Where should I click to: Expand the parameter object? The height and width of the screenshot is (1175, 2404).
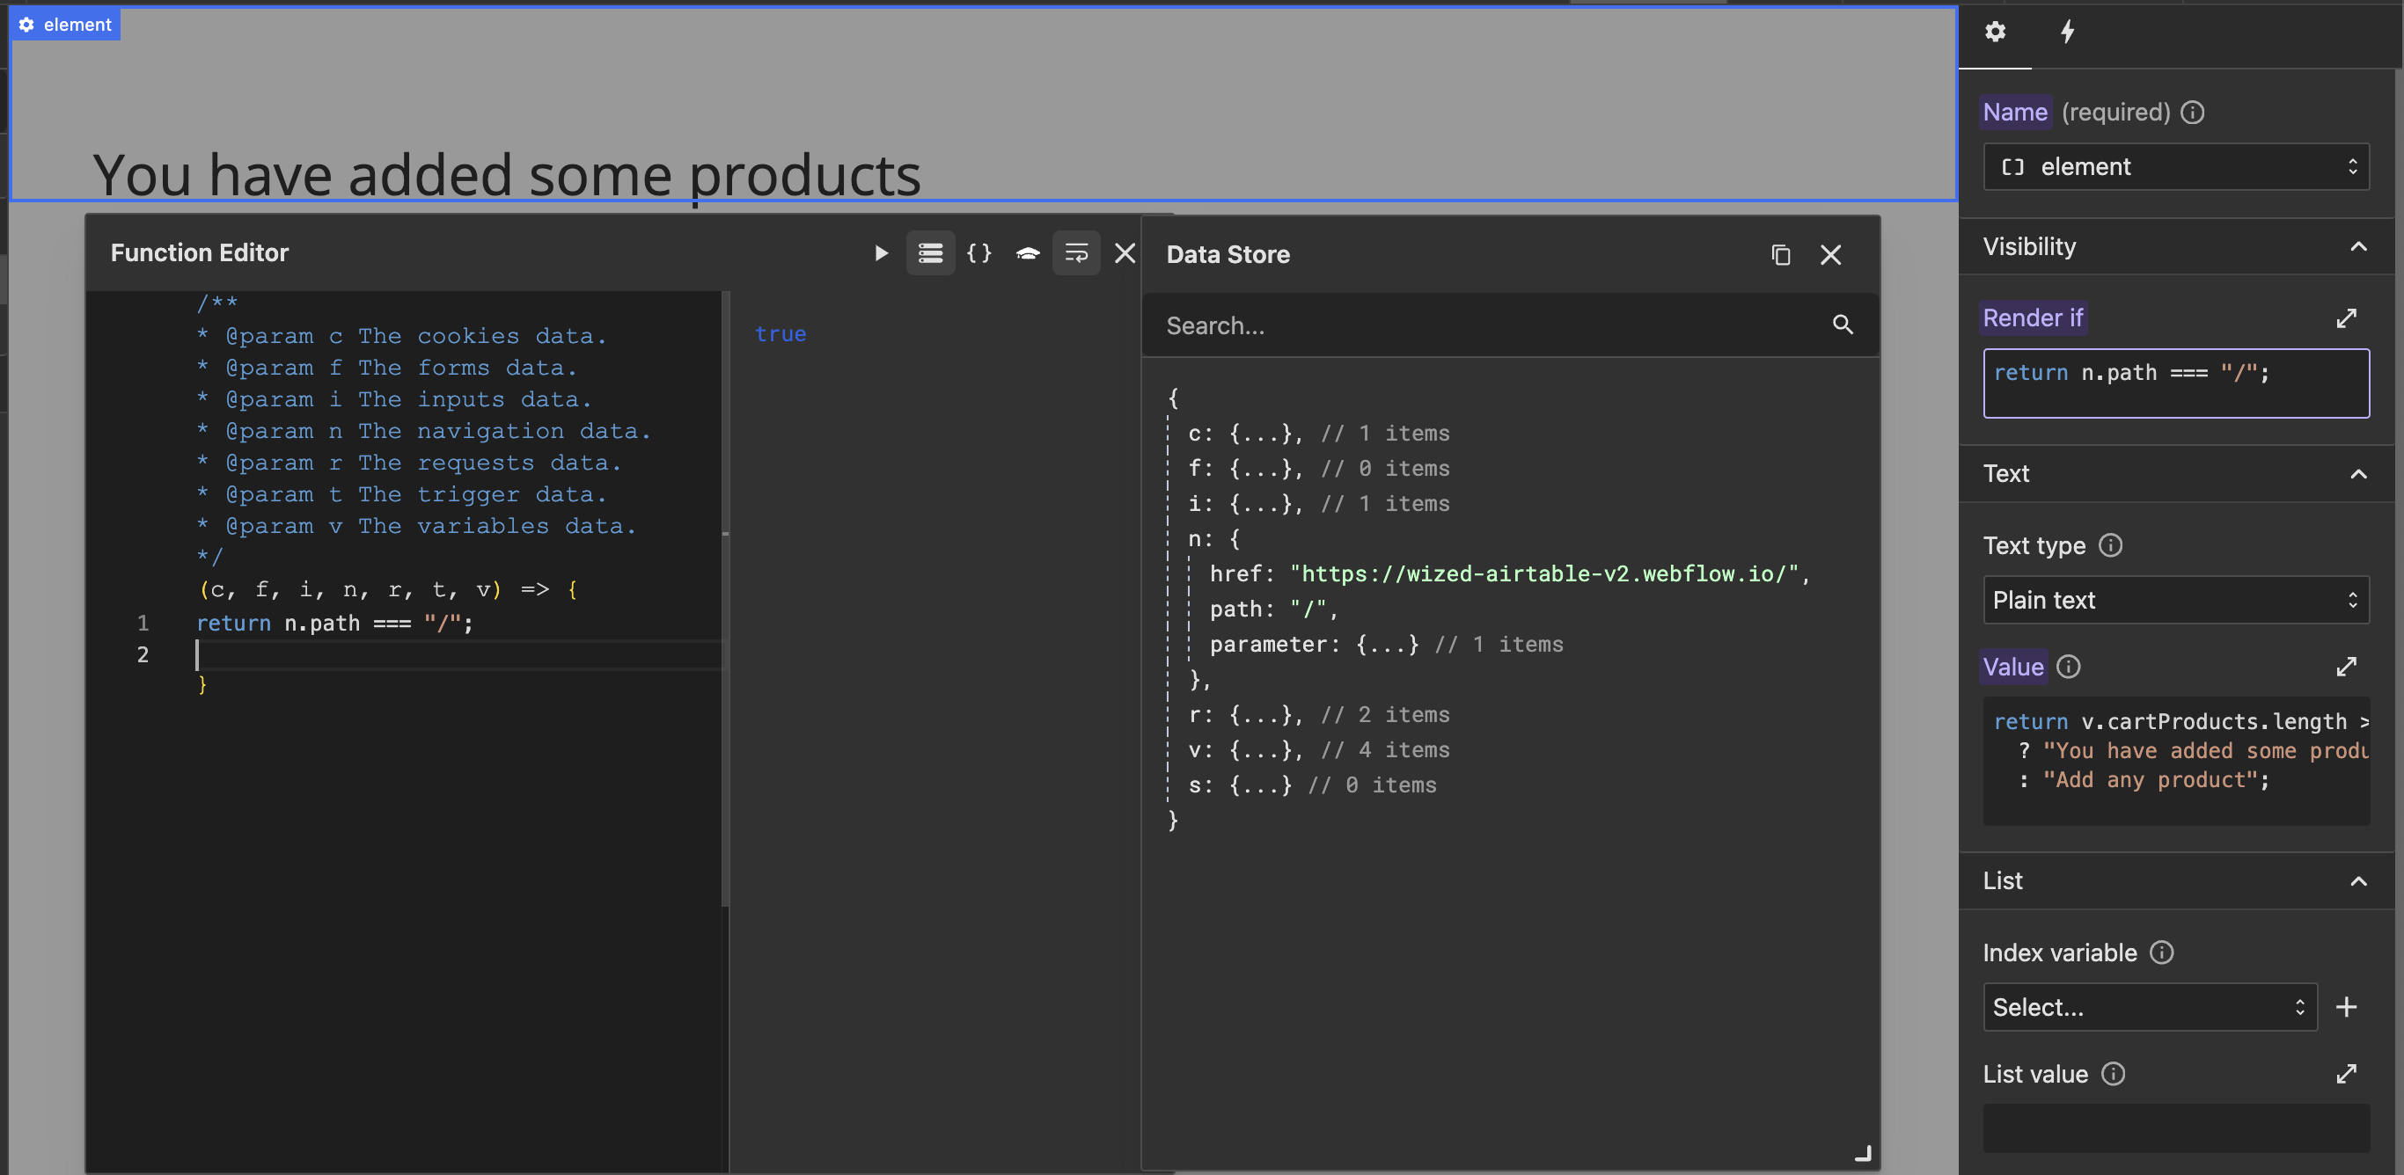[x=1386, y=646]
